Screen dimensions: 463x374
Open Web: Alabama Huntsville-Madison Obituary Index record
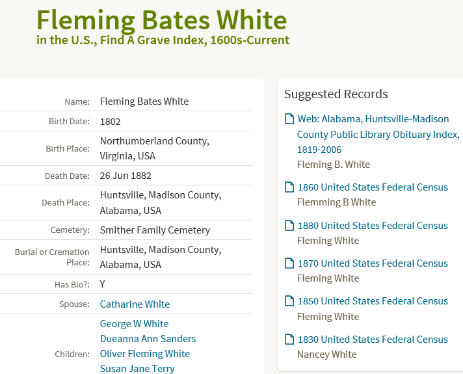tap(378, 134)
